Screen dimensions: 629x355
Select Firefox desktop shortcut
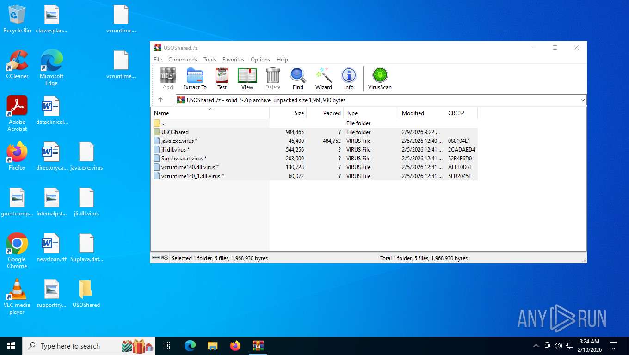tap(17, 156)
